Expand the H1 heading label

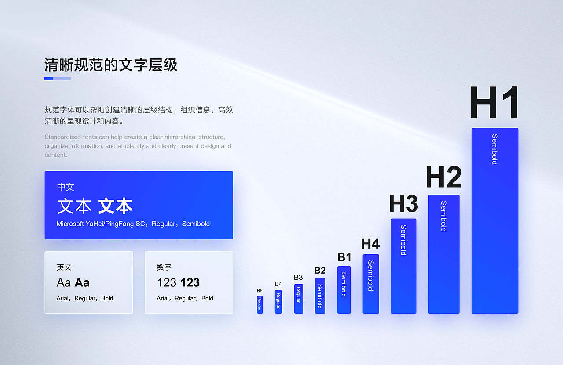[x=494, y=102]
